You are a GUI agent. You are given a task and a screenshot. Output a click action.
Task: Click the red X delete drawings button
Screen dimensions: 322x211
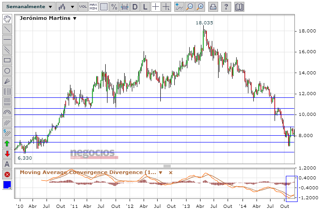pos(7,174)
